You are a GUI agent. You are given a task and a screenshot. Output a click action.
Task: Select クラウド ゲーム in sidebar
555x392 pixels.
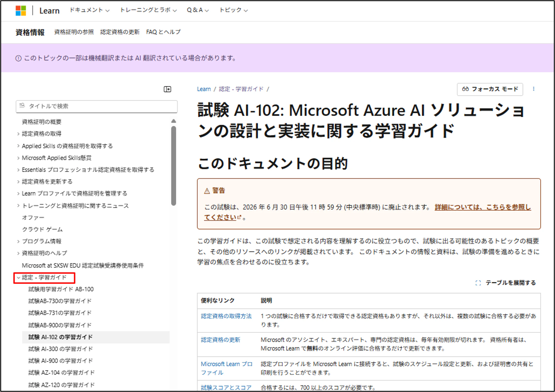[42, 229]
